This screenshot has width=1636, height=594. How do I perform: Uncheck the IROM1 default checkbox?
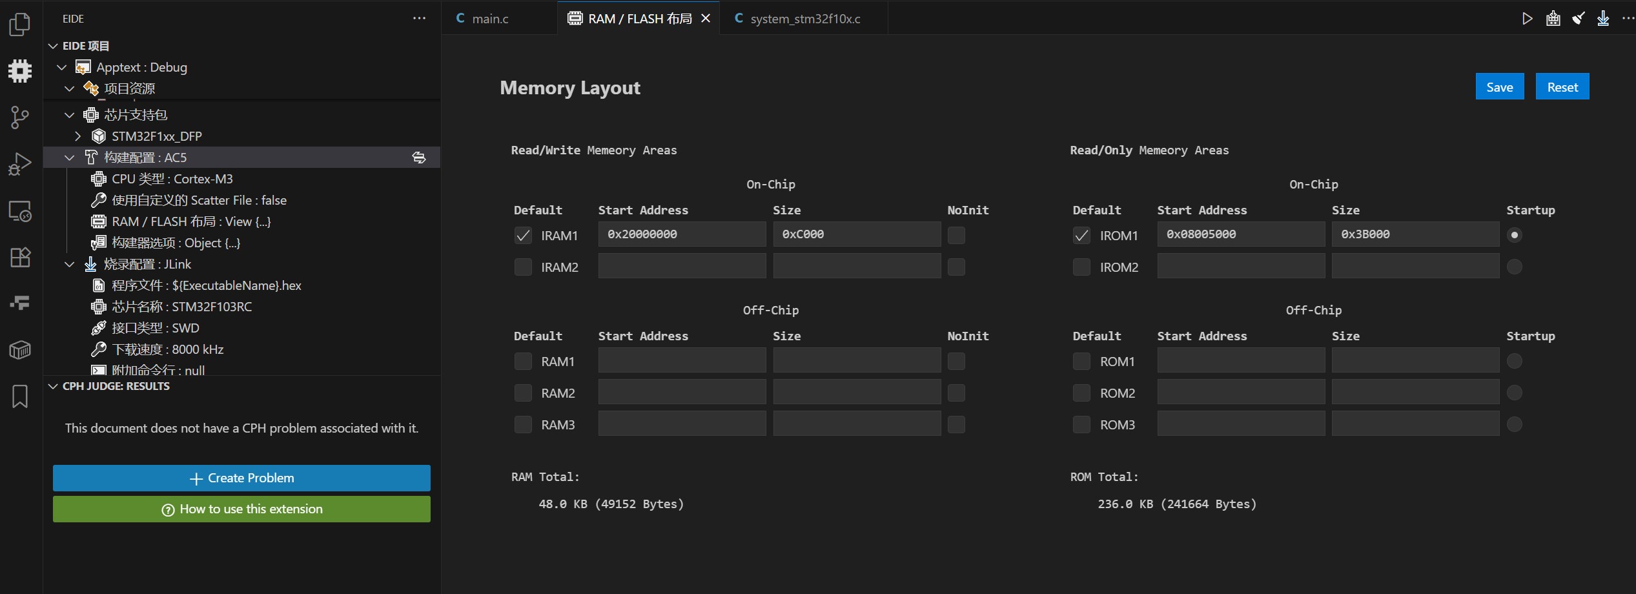(x=1081, y=236)
